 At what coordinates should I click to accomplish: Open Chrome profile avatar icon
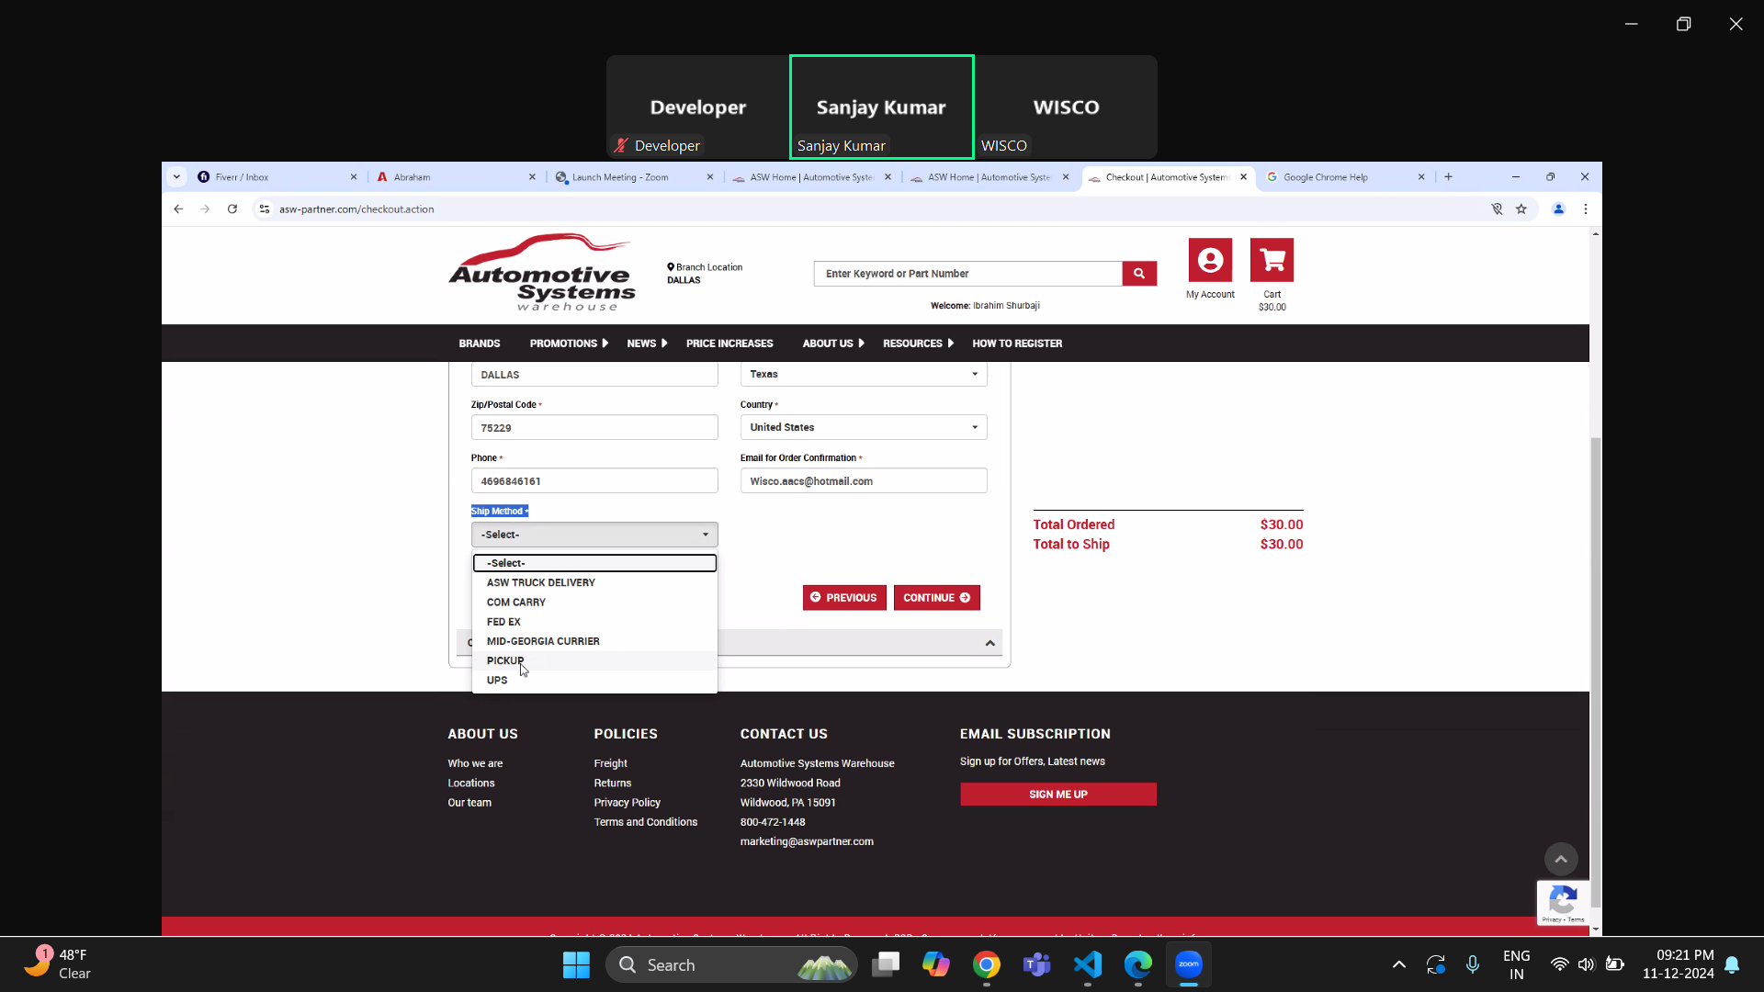pyautogui.click(x=1558, y=209)
